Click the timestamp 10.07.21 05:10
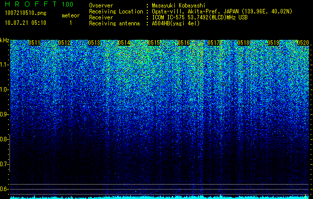Viewport: 313px width, 199px height. [x=25, y=23]
